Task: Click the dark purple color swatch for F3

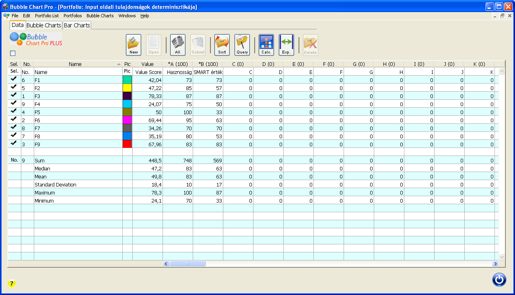Action: [127, 96]
